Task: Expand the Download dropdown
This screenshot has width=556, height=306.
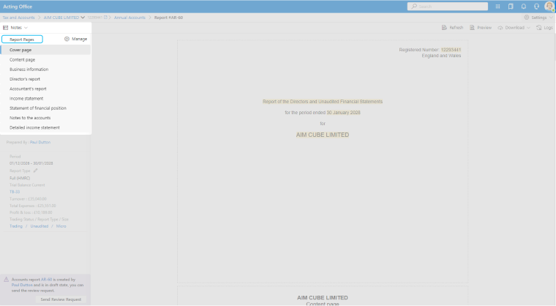Action: tap(514, 27)
